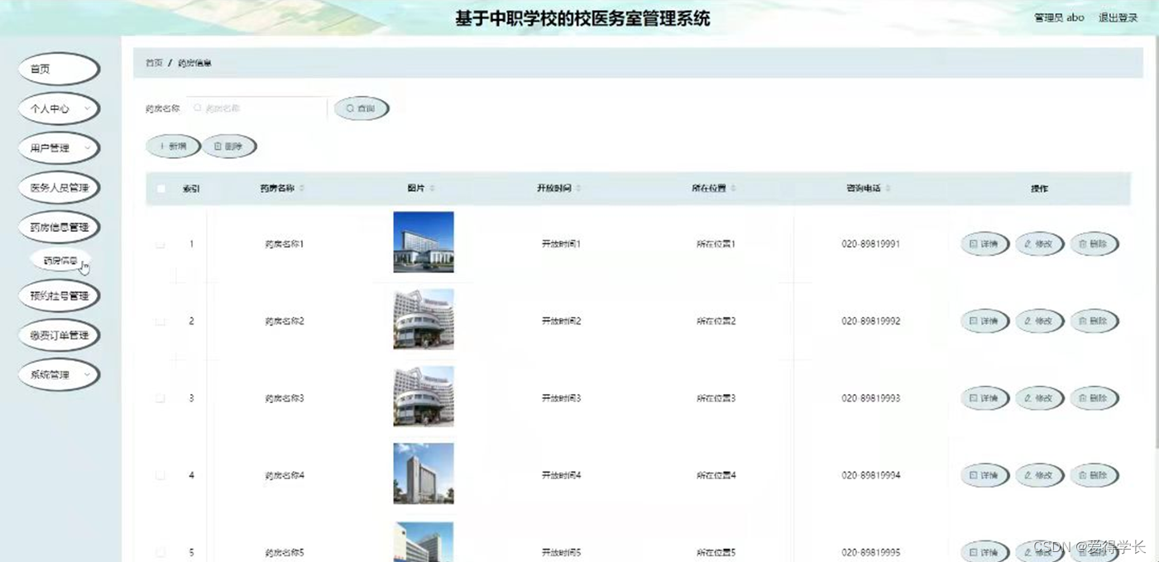Click the 首页 breadcrumb link

[x=154, y=63]
